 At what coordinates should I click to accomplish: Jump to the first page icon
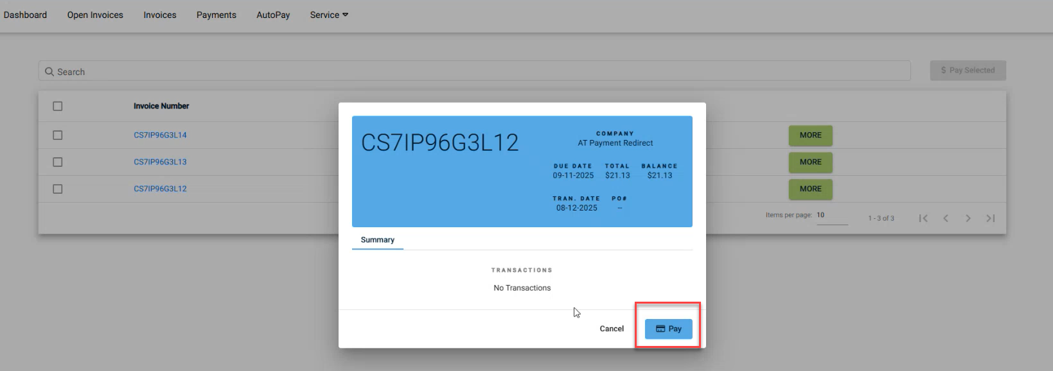tap(923, 218)
